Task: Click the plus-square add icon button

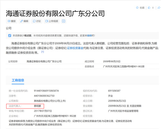Action: 63,21
